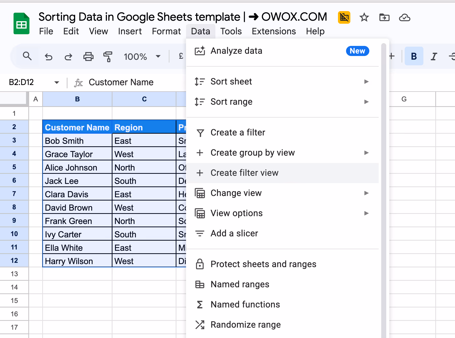Open the name box dropdown arrow
455x338 pixels.
[57, 82]
